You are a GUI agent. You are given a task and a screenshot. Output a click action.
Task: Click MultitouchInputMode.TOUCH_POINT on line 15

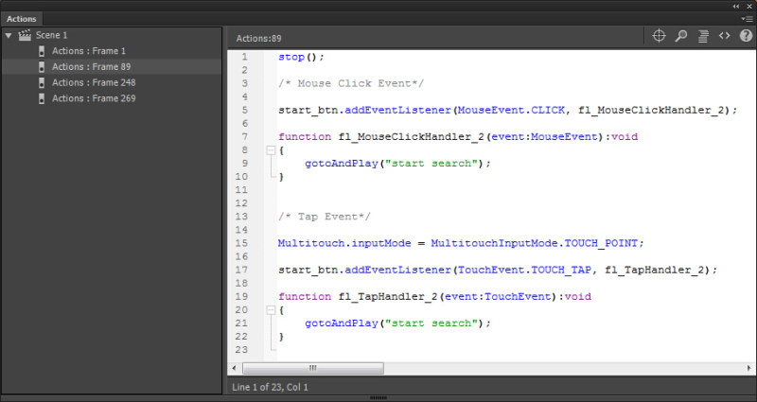pyautogui.click(x=534, y=243)
